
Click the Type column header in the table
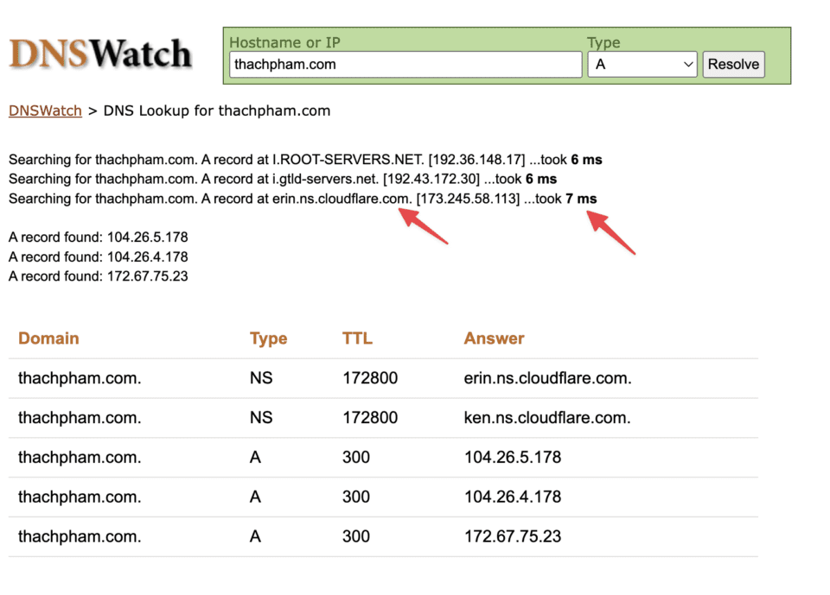coord(268,339)
